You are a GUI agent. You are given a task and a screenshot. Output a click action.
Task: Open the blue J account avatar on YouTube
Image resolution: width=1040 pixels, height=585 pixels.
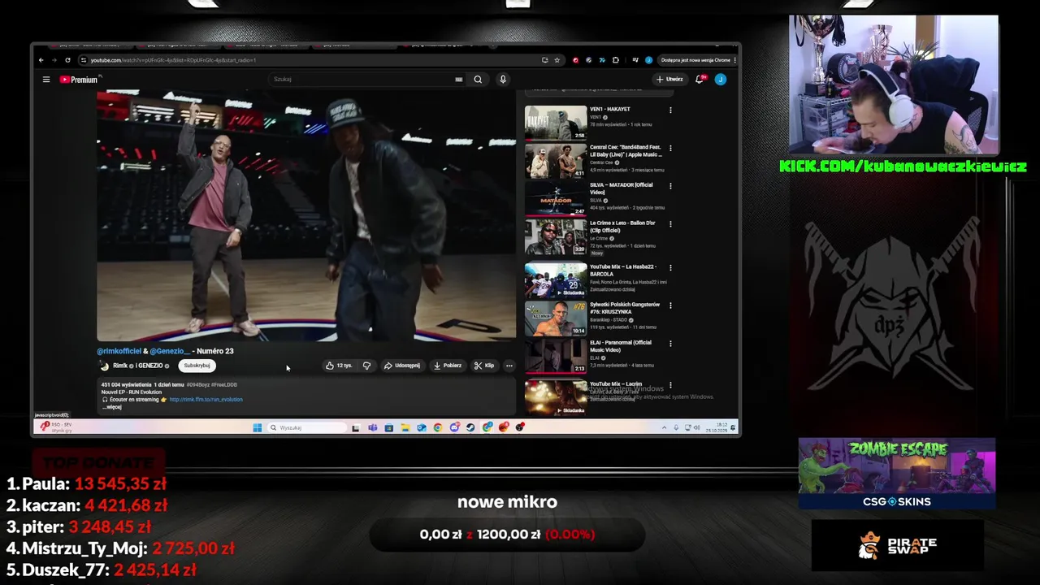tap(720, 80)
